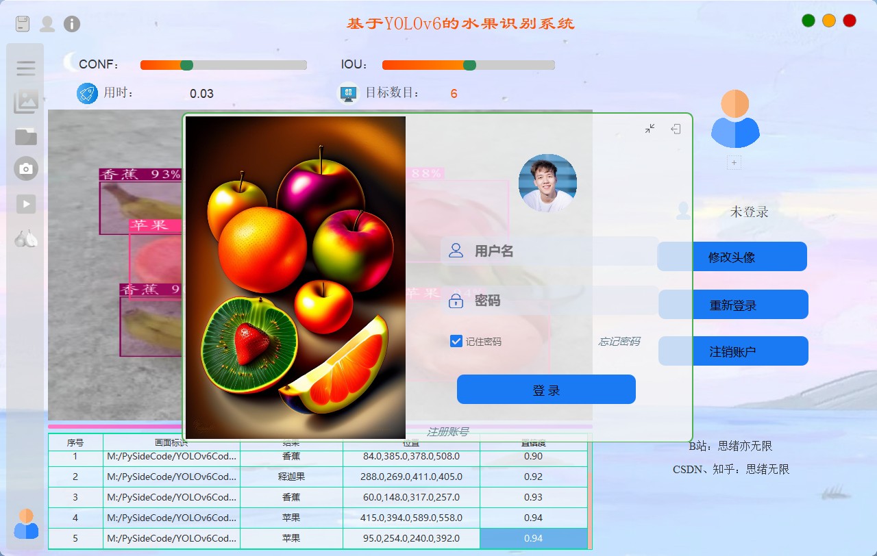Open the 注册账号 link
877x556 pixels.
(x=447, y=432)
